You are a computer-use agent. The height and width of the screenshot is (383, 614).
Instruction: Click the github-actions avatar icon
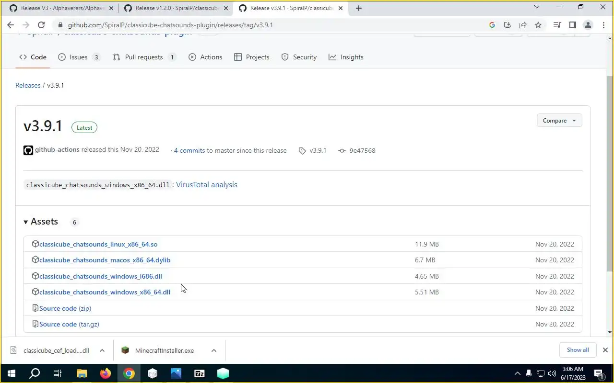coord(28,150)
